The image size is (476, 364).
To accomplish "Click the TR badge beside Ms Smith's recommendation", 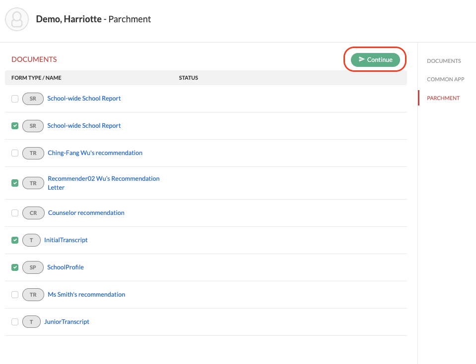I will (33, 295).
